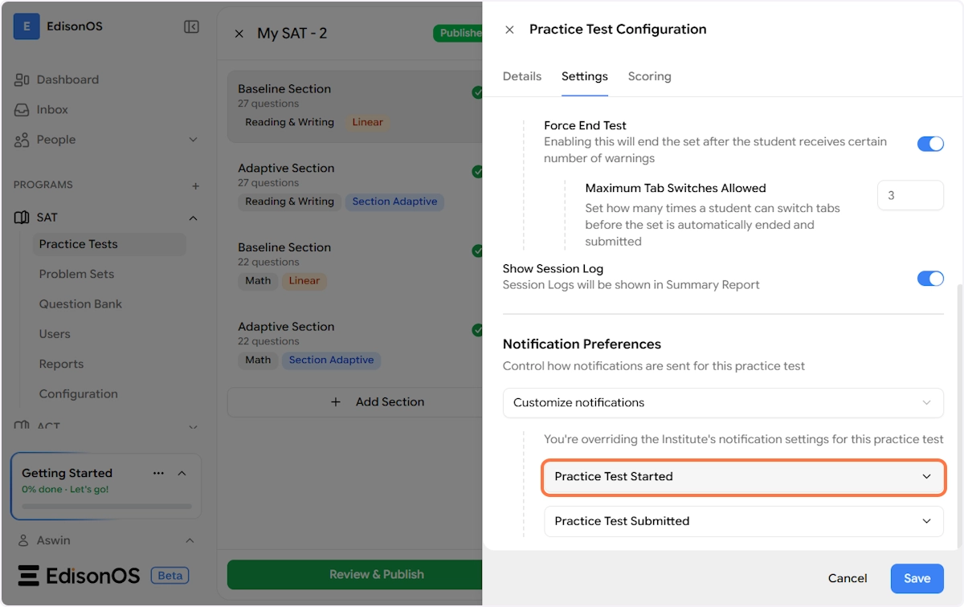Click the People icon
The height and width of the screenshot is (607, 964).
tap(22, 140)
